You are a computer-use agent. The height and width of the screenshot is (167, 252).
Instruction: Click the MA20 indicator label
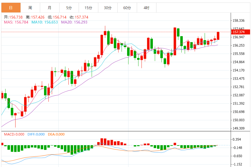coord(74,22)
